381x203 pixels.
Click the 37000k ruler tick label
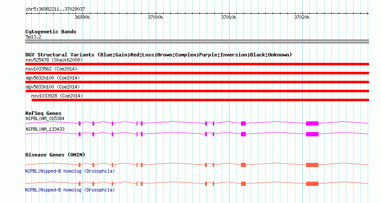pos(155,17)
